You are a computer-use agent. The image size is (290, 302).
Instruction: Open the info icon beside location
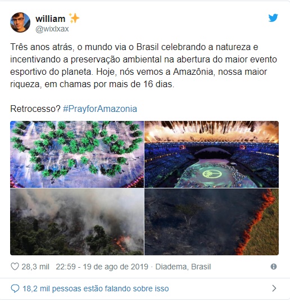tap(274, 267)
